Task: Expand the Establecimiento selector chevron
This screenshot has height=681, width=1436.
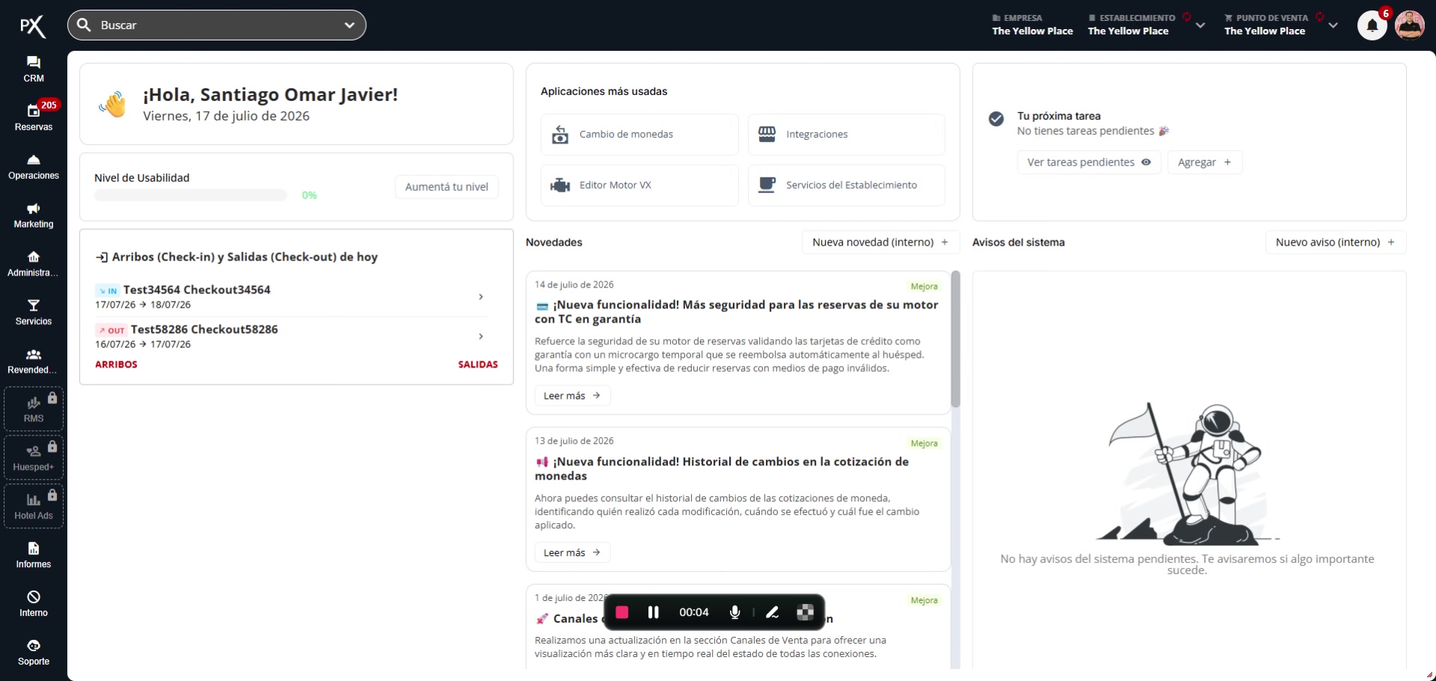Action: click(1200, 25)
